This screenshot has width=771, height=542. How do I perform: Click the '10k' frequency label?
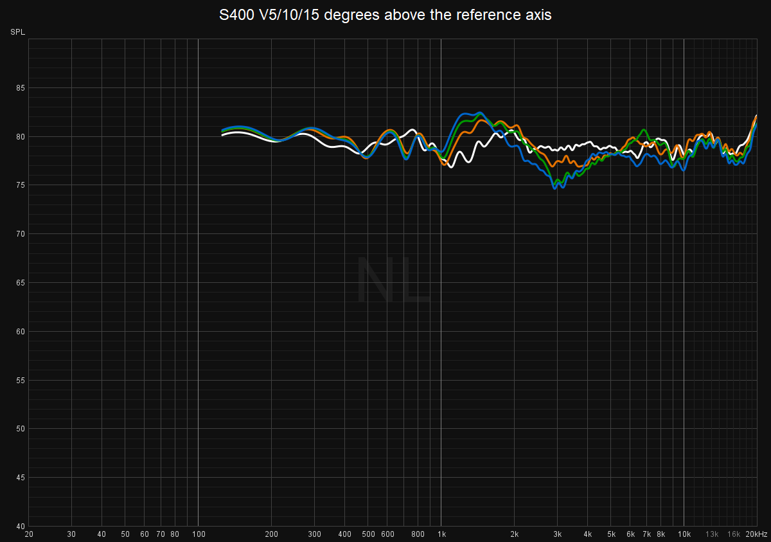pos(684,534)
